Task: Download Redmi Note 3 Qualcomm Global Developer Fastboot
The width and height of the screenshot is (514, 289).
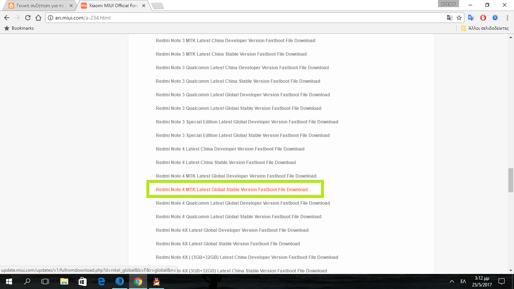Action: [x=243, y=95]
